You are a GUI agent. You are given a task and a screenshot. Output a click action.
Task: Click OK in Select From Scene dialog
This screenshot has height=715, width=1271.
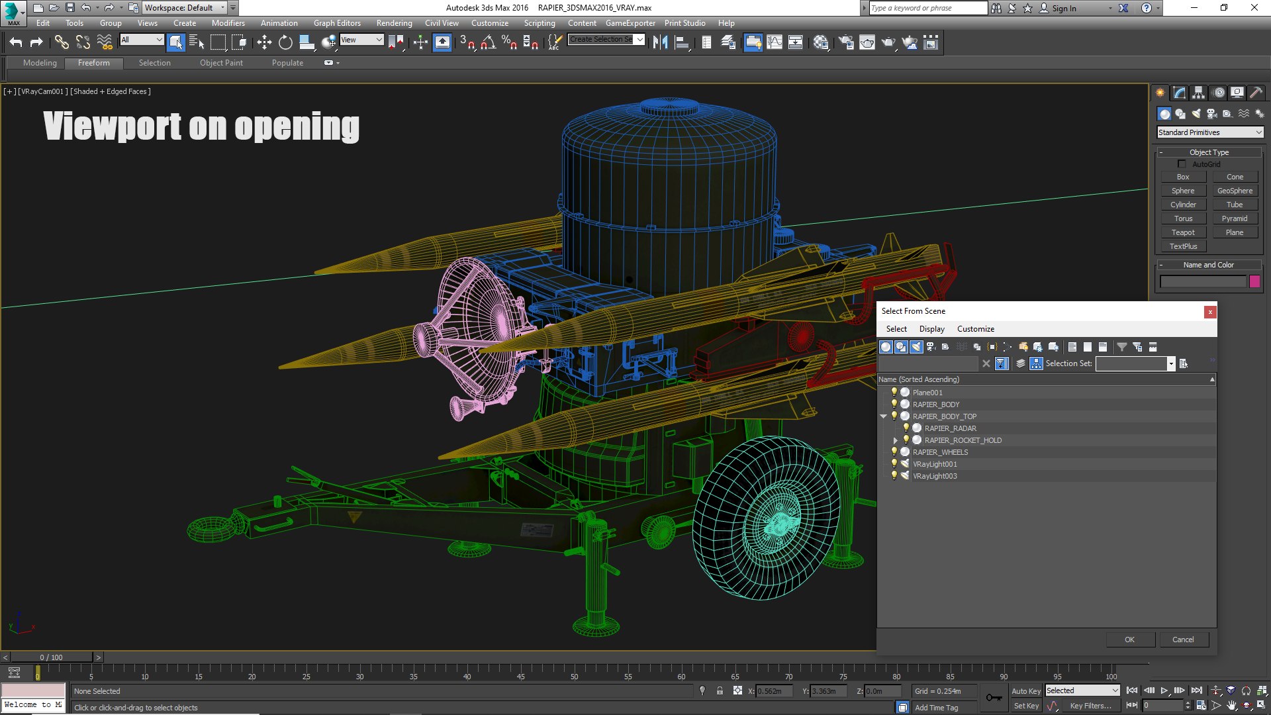[x=1130, y=640]
